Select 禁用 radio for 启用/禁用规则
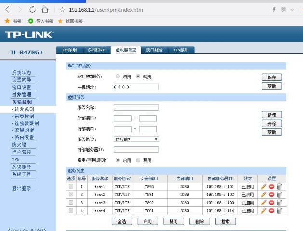Screen dimensions: 303x231 (x=138, y=160)
